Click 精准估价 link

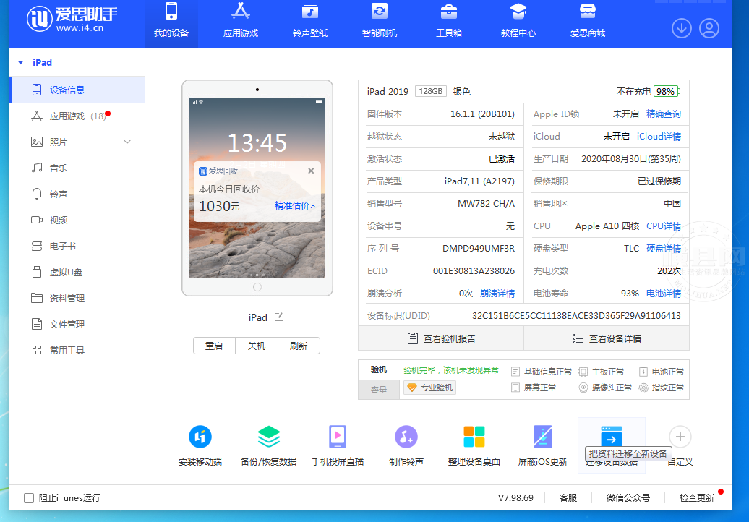(295, 206)
